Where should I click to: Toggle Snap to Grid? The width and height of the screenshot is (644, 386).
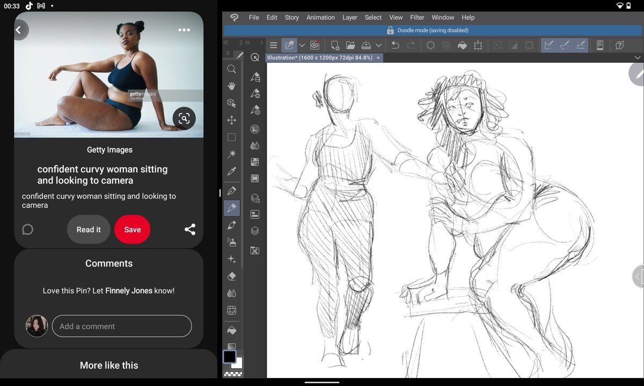(581, 46)
